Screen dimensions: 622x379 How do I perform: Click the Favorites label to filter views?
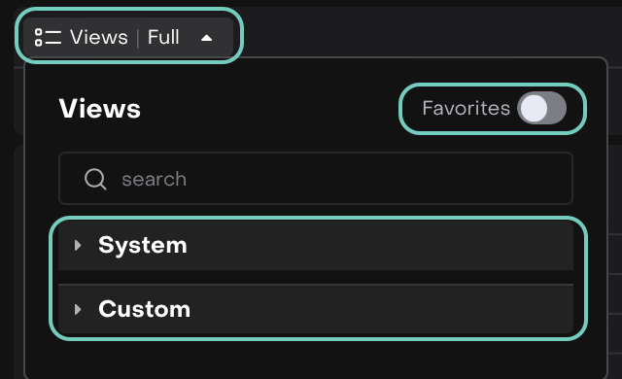point(466,108)
